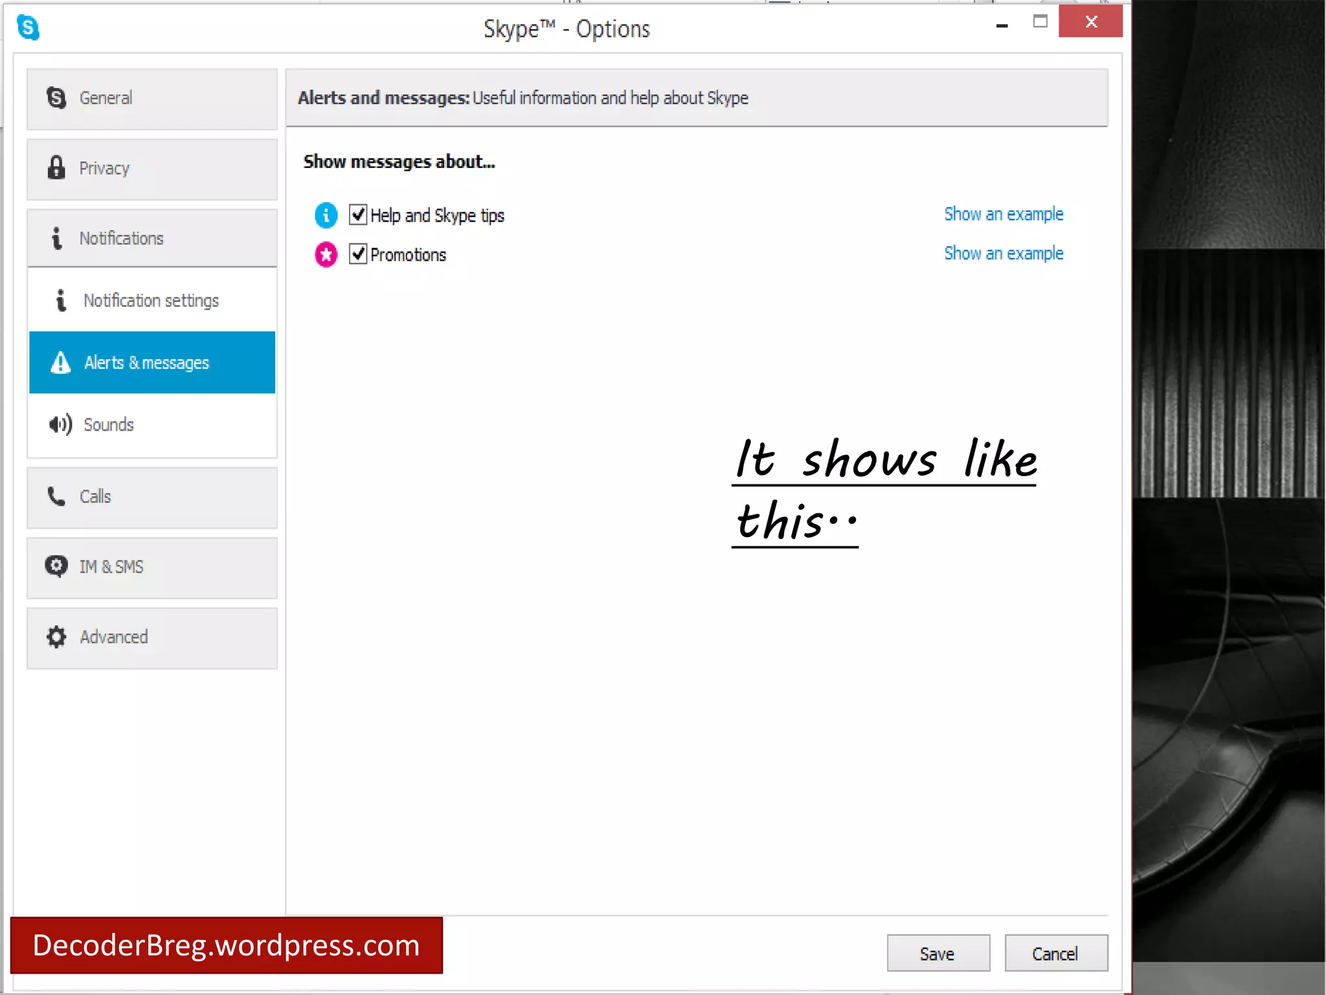Maximize the Skype Options window
The height and width of the screenshot is (995, 1326).
pyautogui.click(x=1040, y=21)
